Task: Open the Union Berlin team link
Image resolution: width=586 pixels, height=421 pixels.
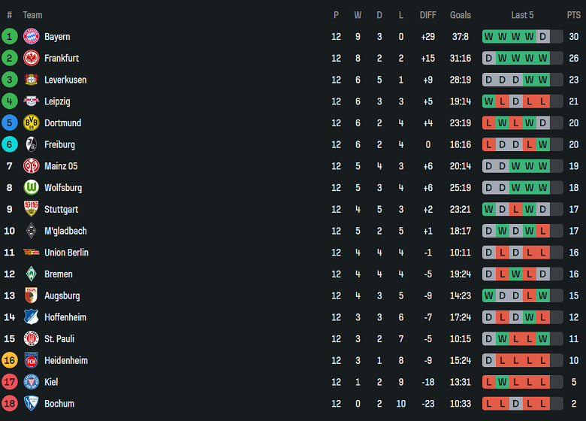Action: click(x=67, y=253)
